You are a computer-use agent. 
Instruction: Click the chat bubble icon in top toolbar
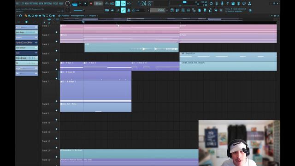click(x=244, y=3)
